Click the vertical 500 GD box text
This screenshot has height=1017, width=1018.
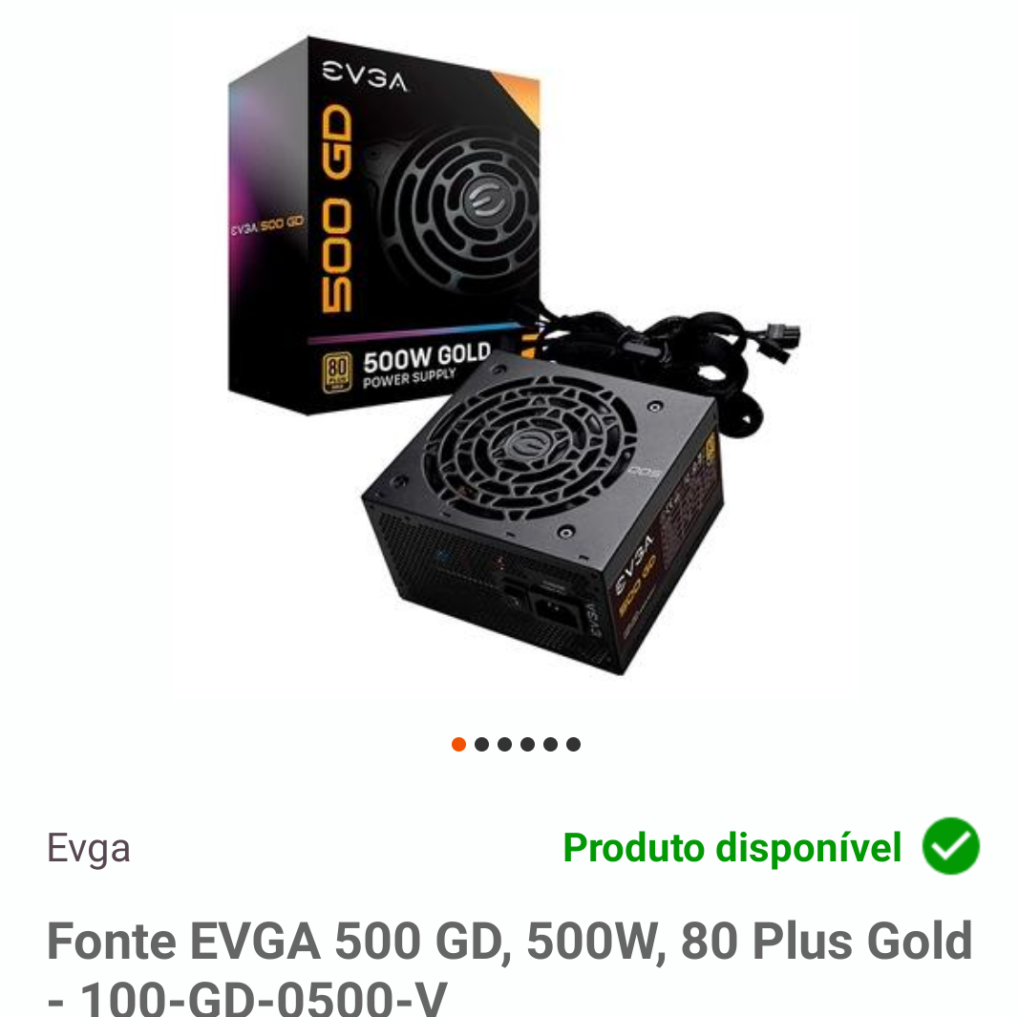[x=338, y=209]
